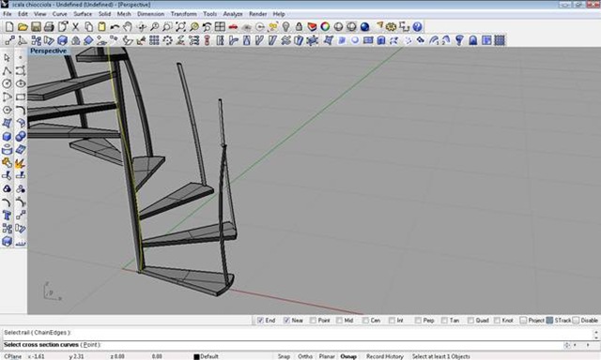Enable the Perp osnap checkbox
The image size is (601, 360).
point(418,321)
